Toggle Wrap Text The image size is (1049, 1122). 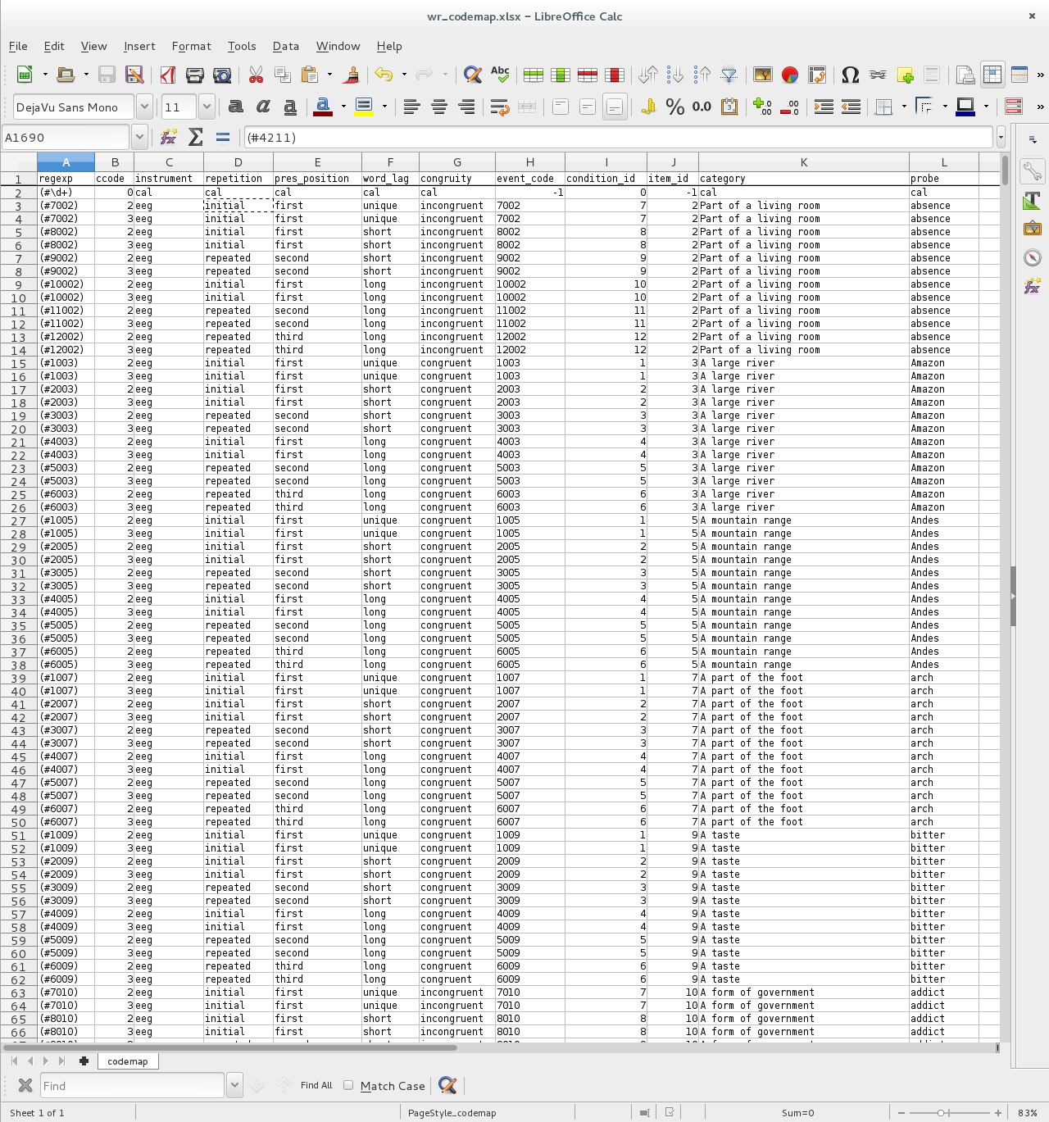pyautogui.click(x=500, y=107)
